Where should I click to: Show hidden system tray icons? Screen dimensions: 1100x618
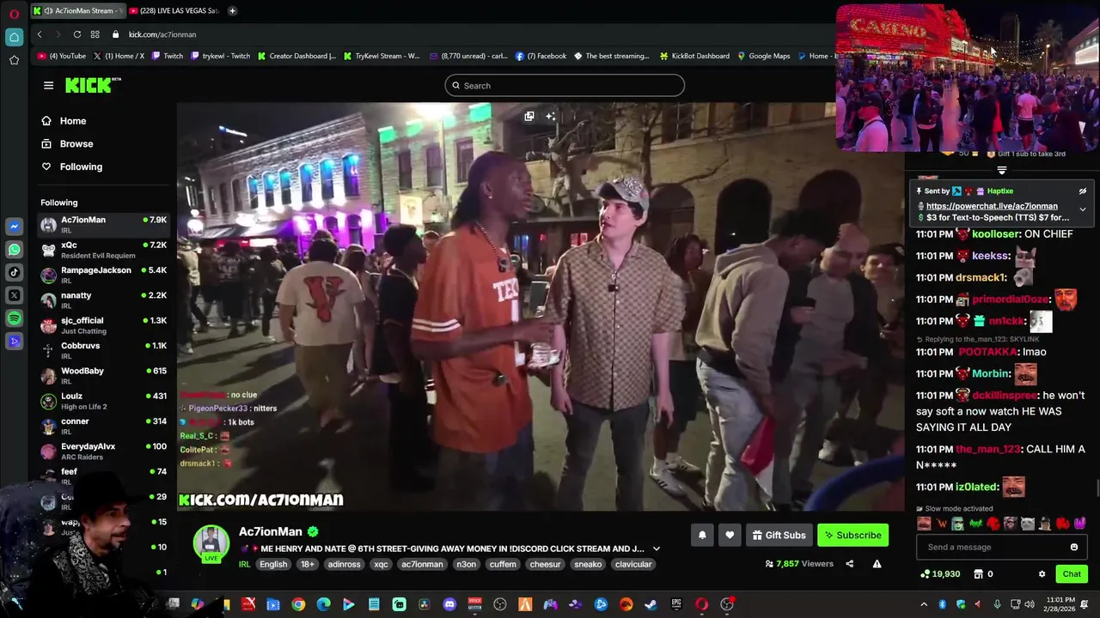(924, 604)
